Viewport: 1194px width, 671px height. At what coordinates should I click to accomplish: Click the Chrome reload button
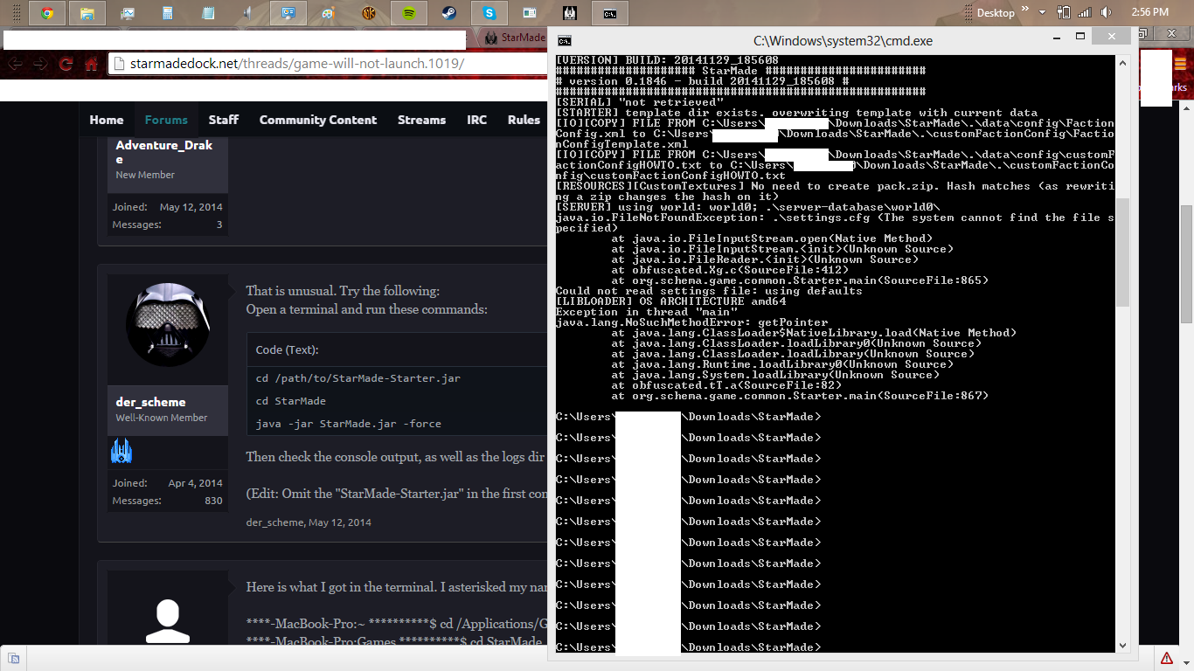[x=66, y=65]
